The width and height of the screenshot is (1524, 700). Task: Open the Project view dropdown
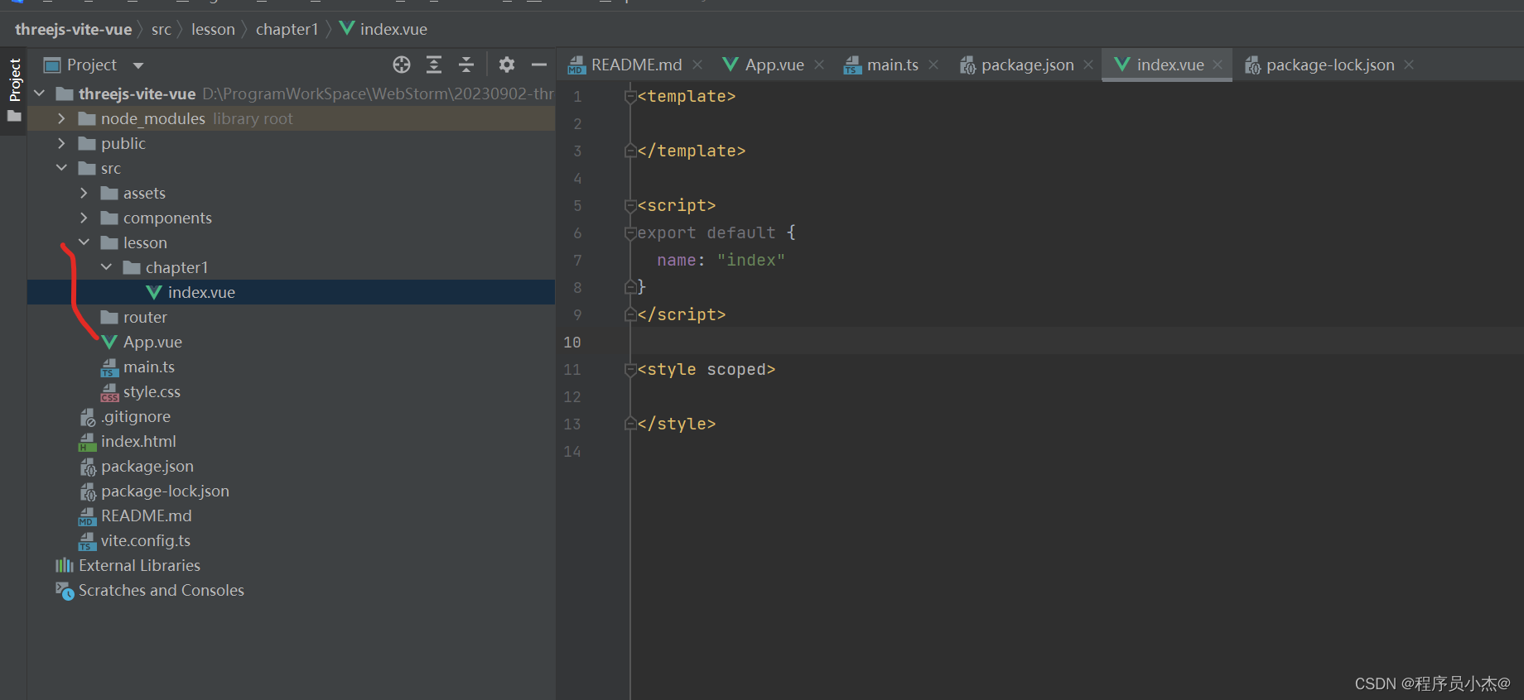[x=138, y=65]
